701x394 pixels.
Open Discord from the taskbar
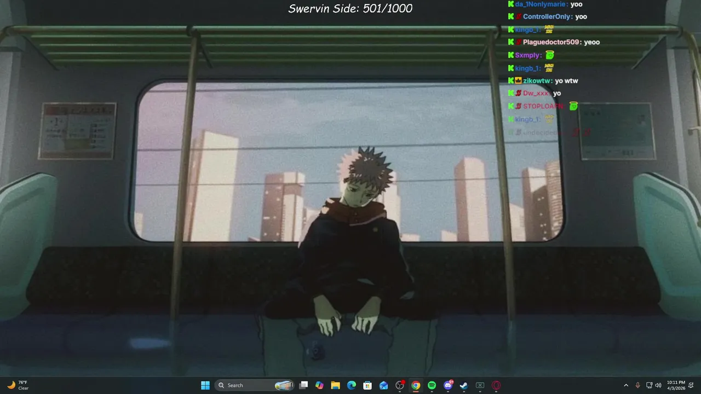(x=448, y=385)
